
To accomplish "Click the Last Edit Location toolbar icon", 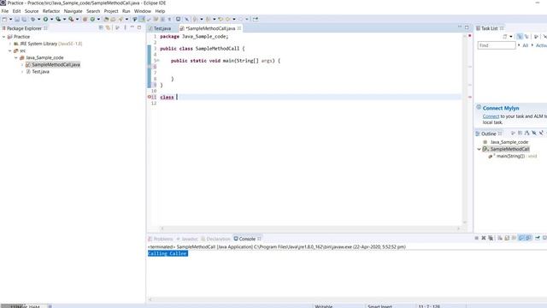I will click(221, 19).
